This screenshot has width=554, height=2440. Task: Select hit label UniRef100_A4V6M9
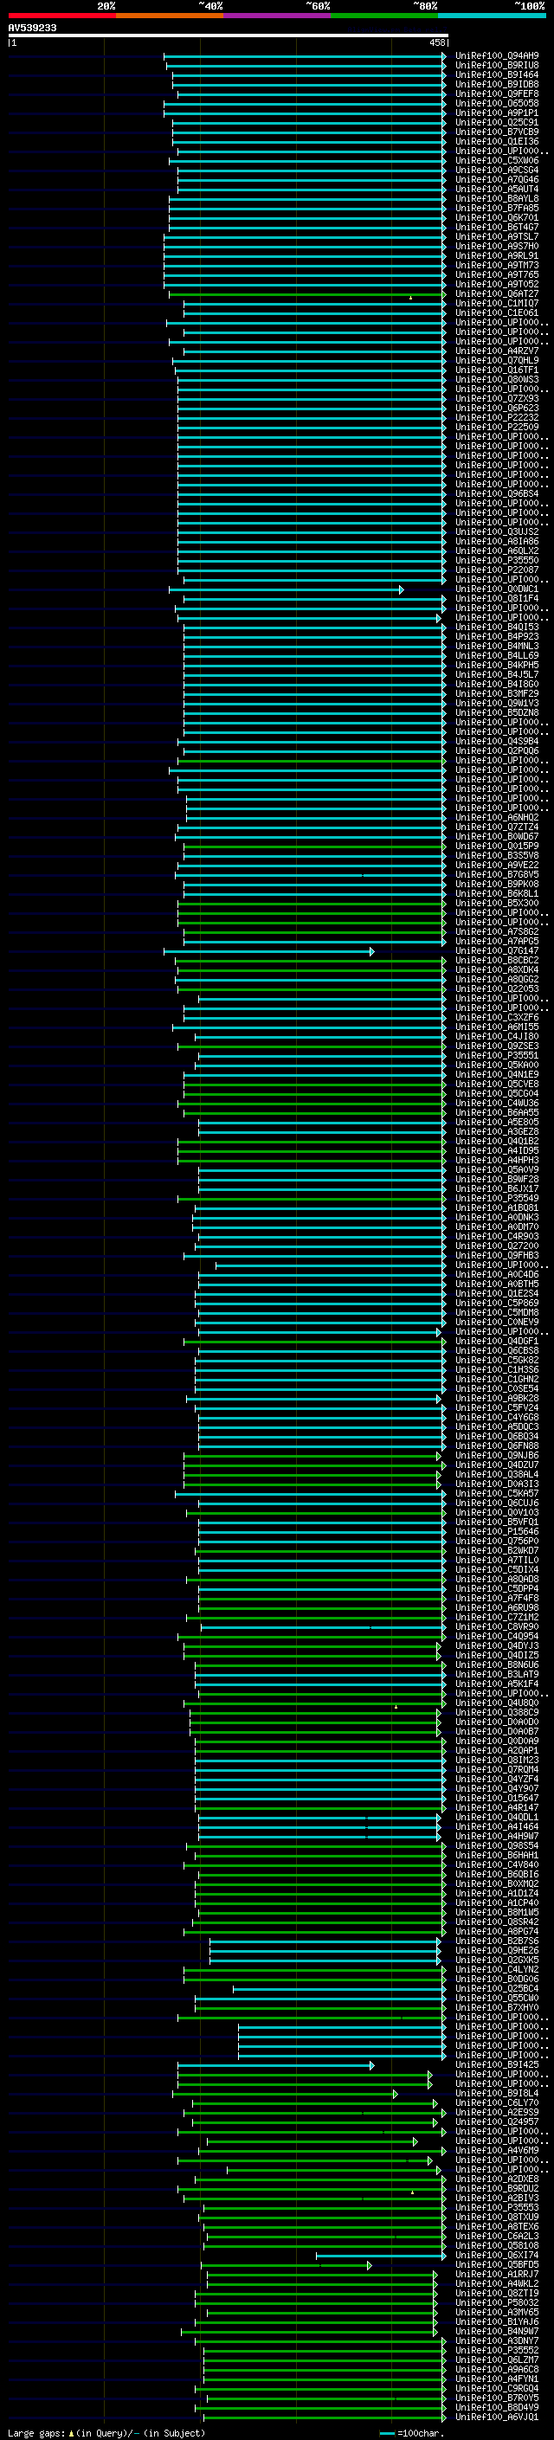(x=497, y=2150)
